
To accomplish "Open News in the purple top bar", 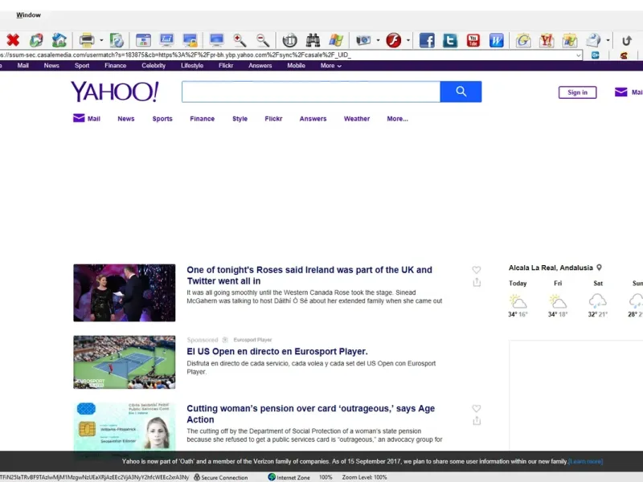I will point(51,66).
